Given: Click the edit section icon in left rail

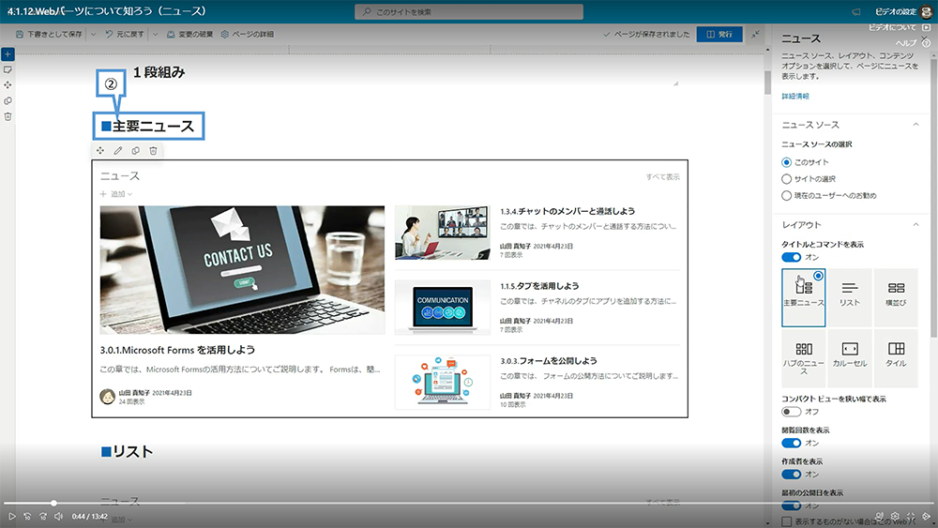Looking at the screenshot, I should pos(8,70).
